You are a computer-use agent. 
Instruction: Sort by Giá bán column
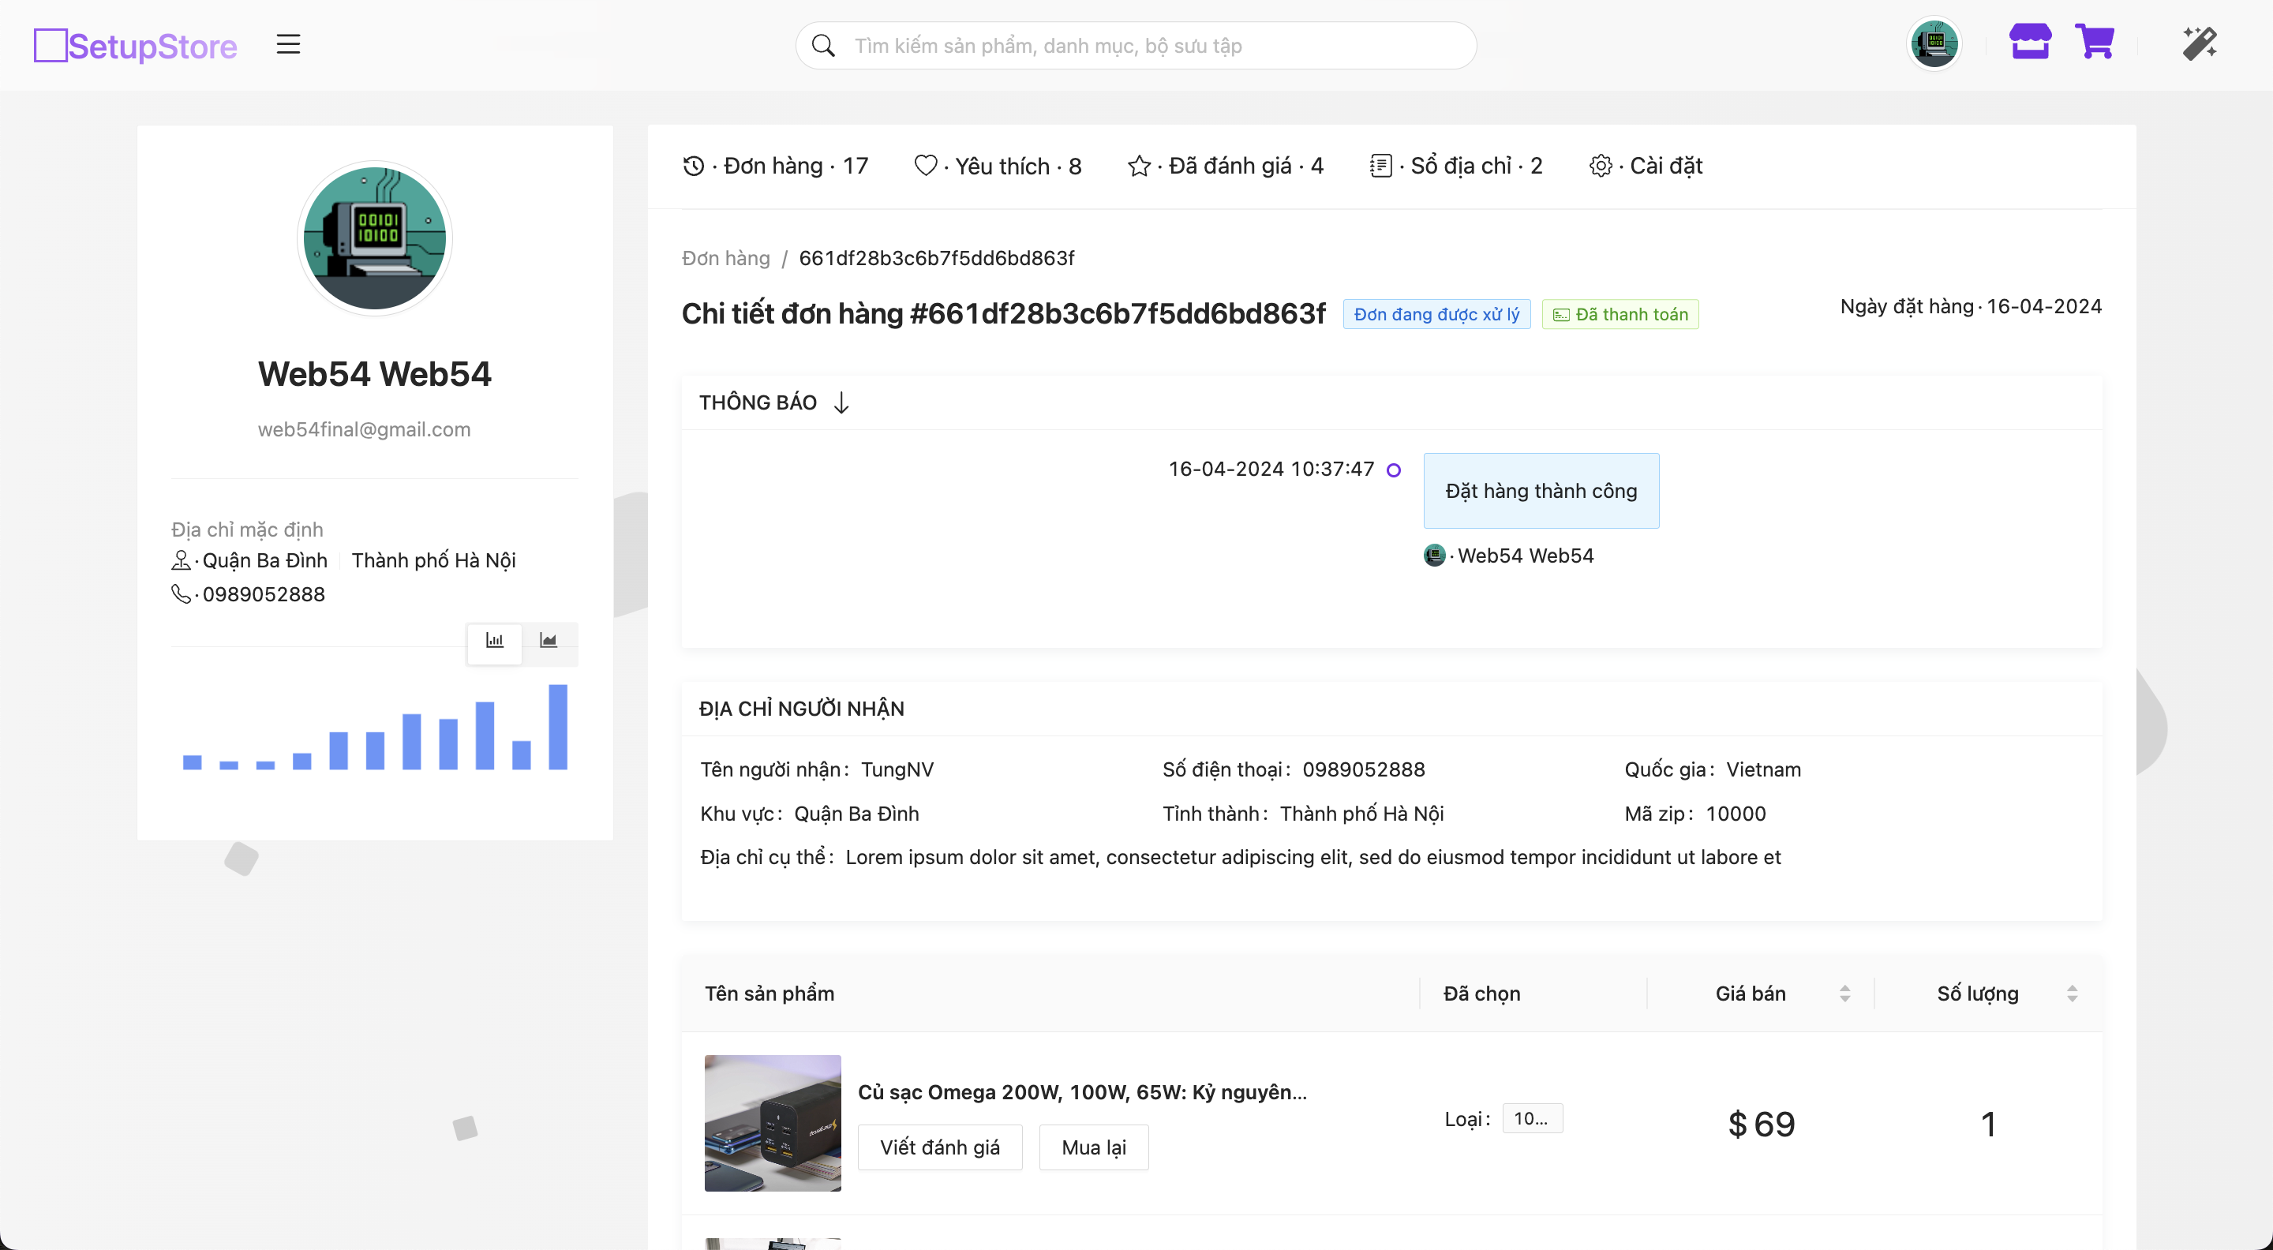click(1844, 994)
